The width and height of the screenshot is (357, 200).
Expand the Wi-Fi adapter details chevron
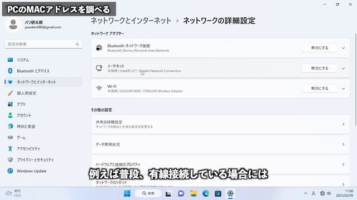(343, 89)
